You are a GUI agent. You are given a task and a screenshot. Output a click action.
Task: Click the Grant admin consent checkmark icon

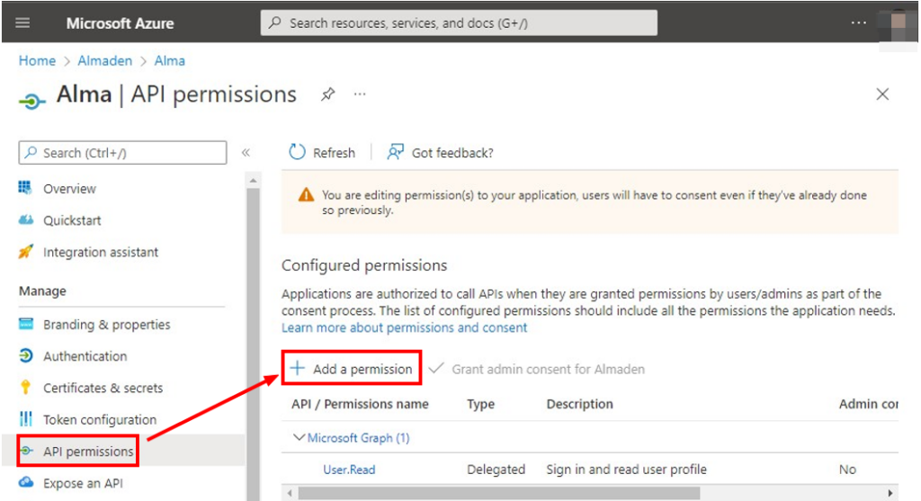pyautogui.click(x=436, y=368)
